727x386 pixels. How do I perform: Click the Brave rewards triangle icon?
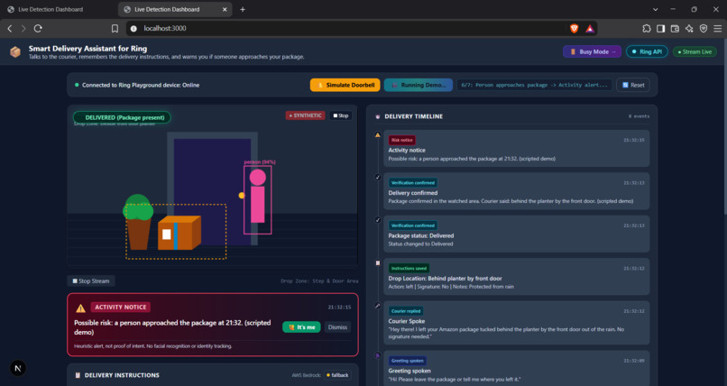click(590, 28)
